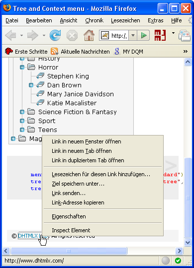Open the Ansicht menu
The height and width of the screenshot is (268, 194).
click(x=69, y=20)
